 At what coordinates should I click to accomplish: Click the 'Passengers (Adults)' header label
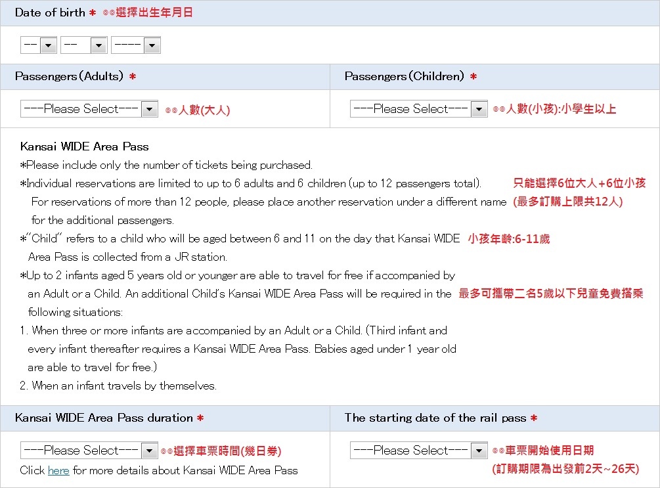69,76
